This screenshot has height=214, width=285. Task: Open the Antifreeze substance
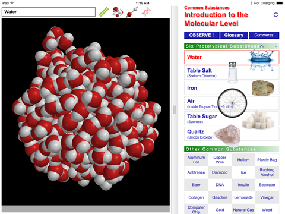pos(196,172)
